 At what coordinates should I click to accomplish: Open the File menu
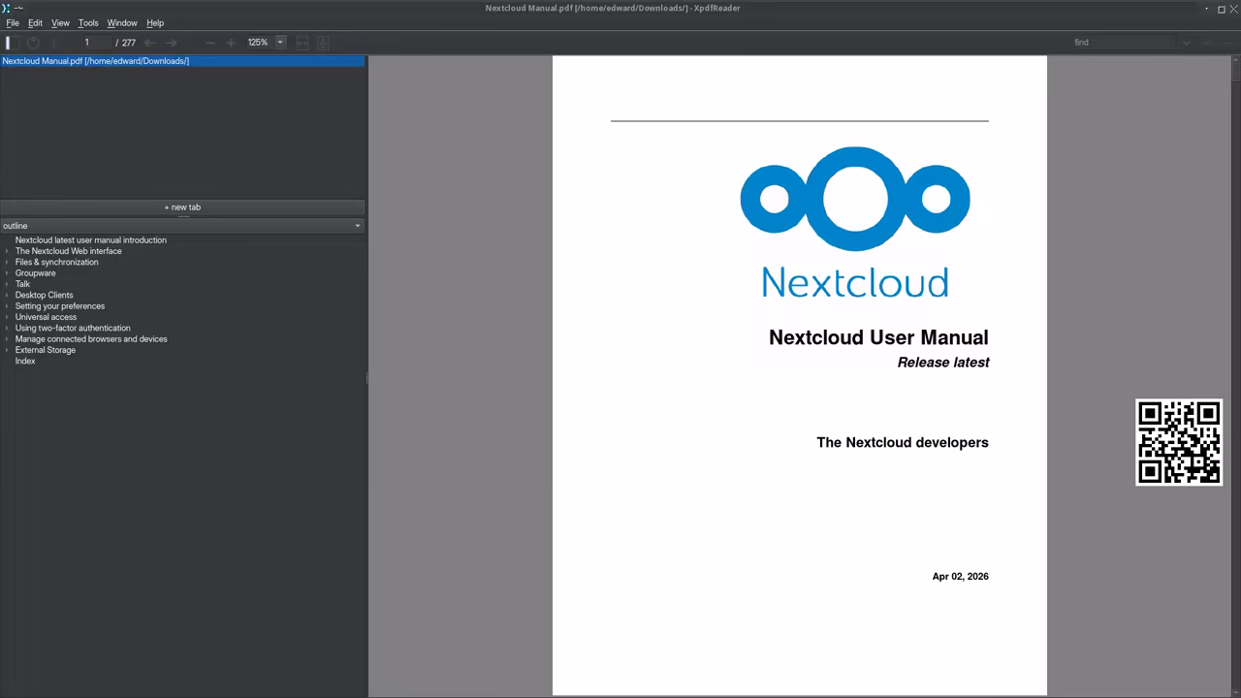pos(13,22)
